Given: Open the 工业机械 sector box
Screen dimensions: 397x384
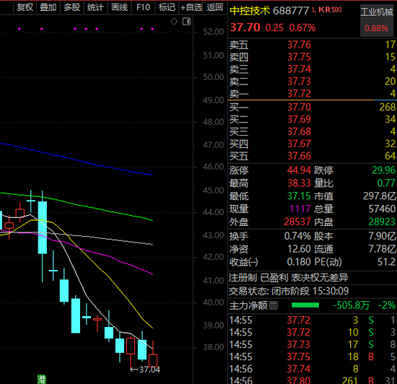Looking at the screenshot, I should (x=377, y=20).
